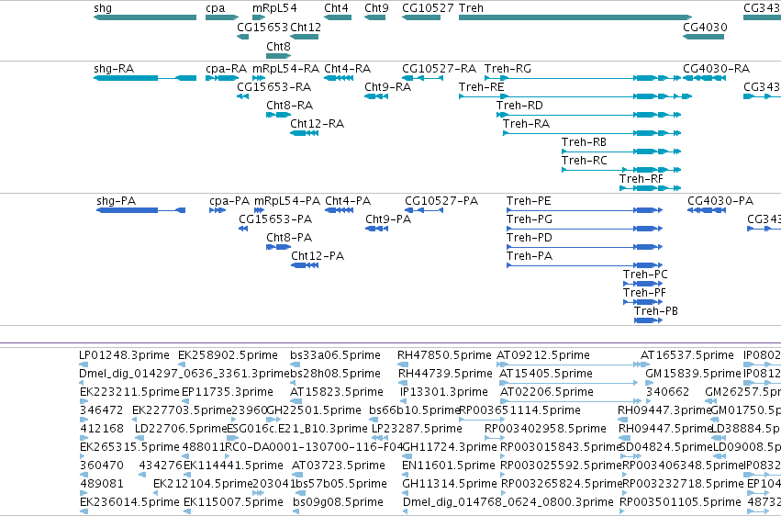
Task: Select the GM15839.5prime EST label
Action: (x=693, y=374)
